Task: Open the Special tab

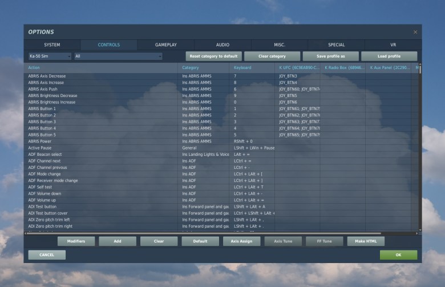Action: click(x=336, y=45)
